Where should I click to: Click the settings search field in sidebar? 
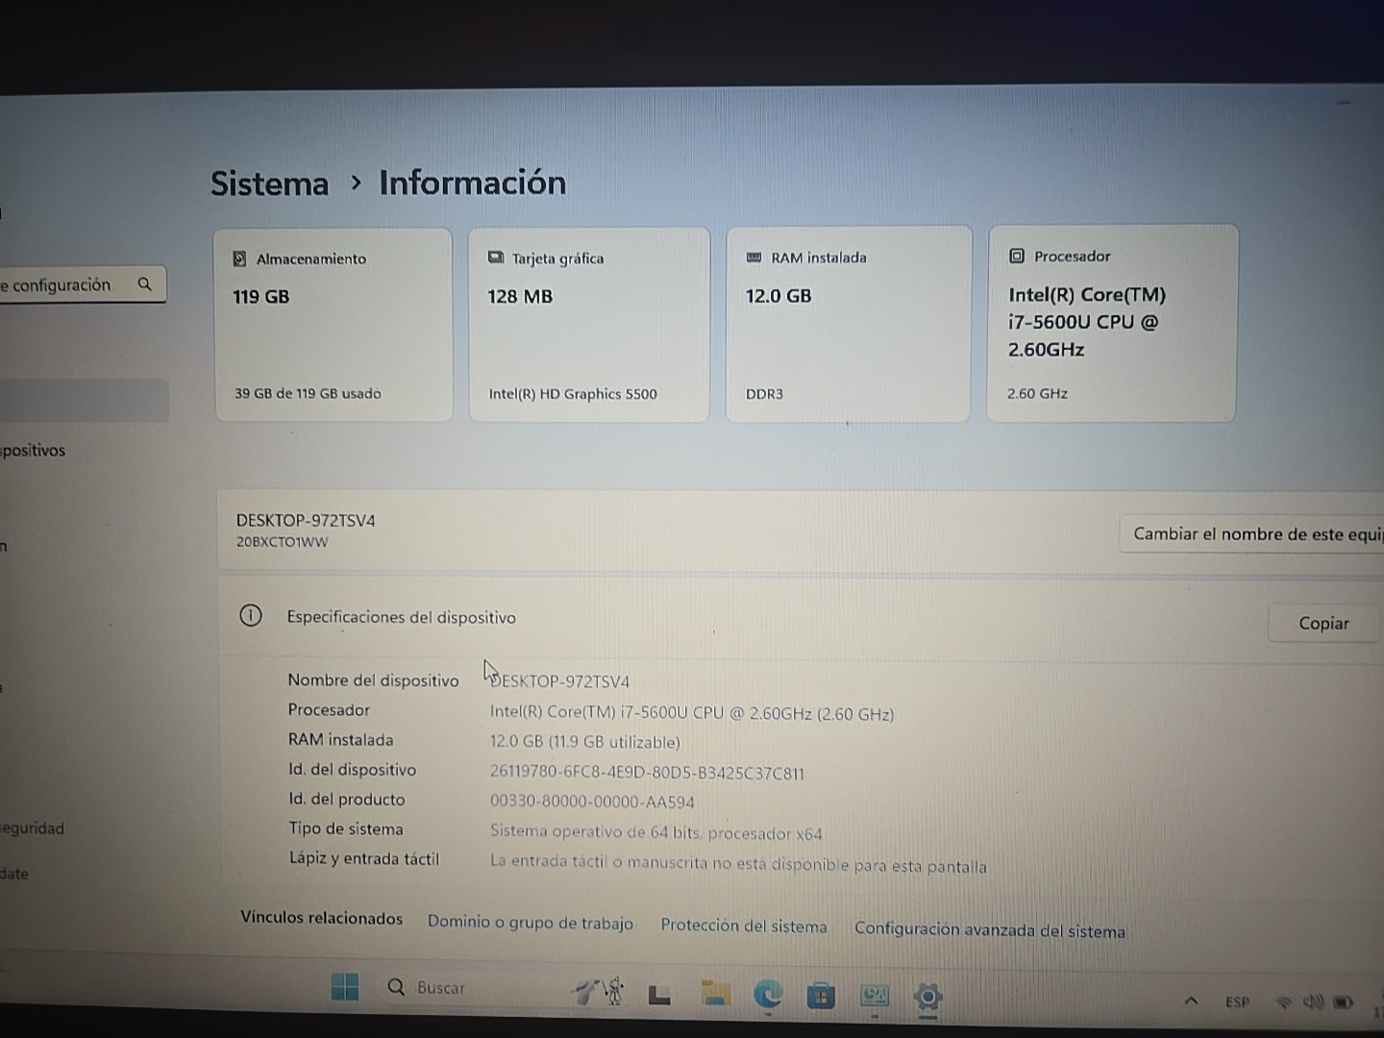tap(82, 284)
